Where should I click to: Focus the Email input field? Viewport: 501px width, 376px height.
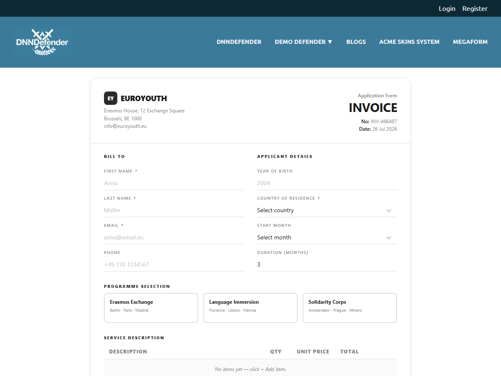pyautogui.click(x=174, y=237)
